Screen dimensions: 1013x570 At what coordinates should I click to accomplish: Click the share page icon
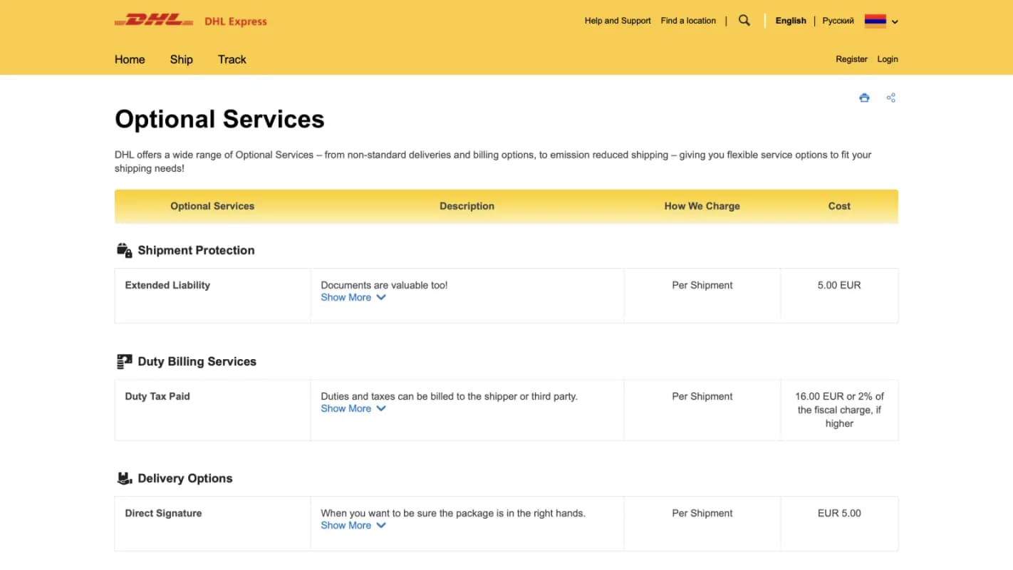[890, 98]
